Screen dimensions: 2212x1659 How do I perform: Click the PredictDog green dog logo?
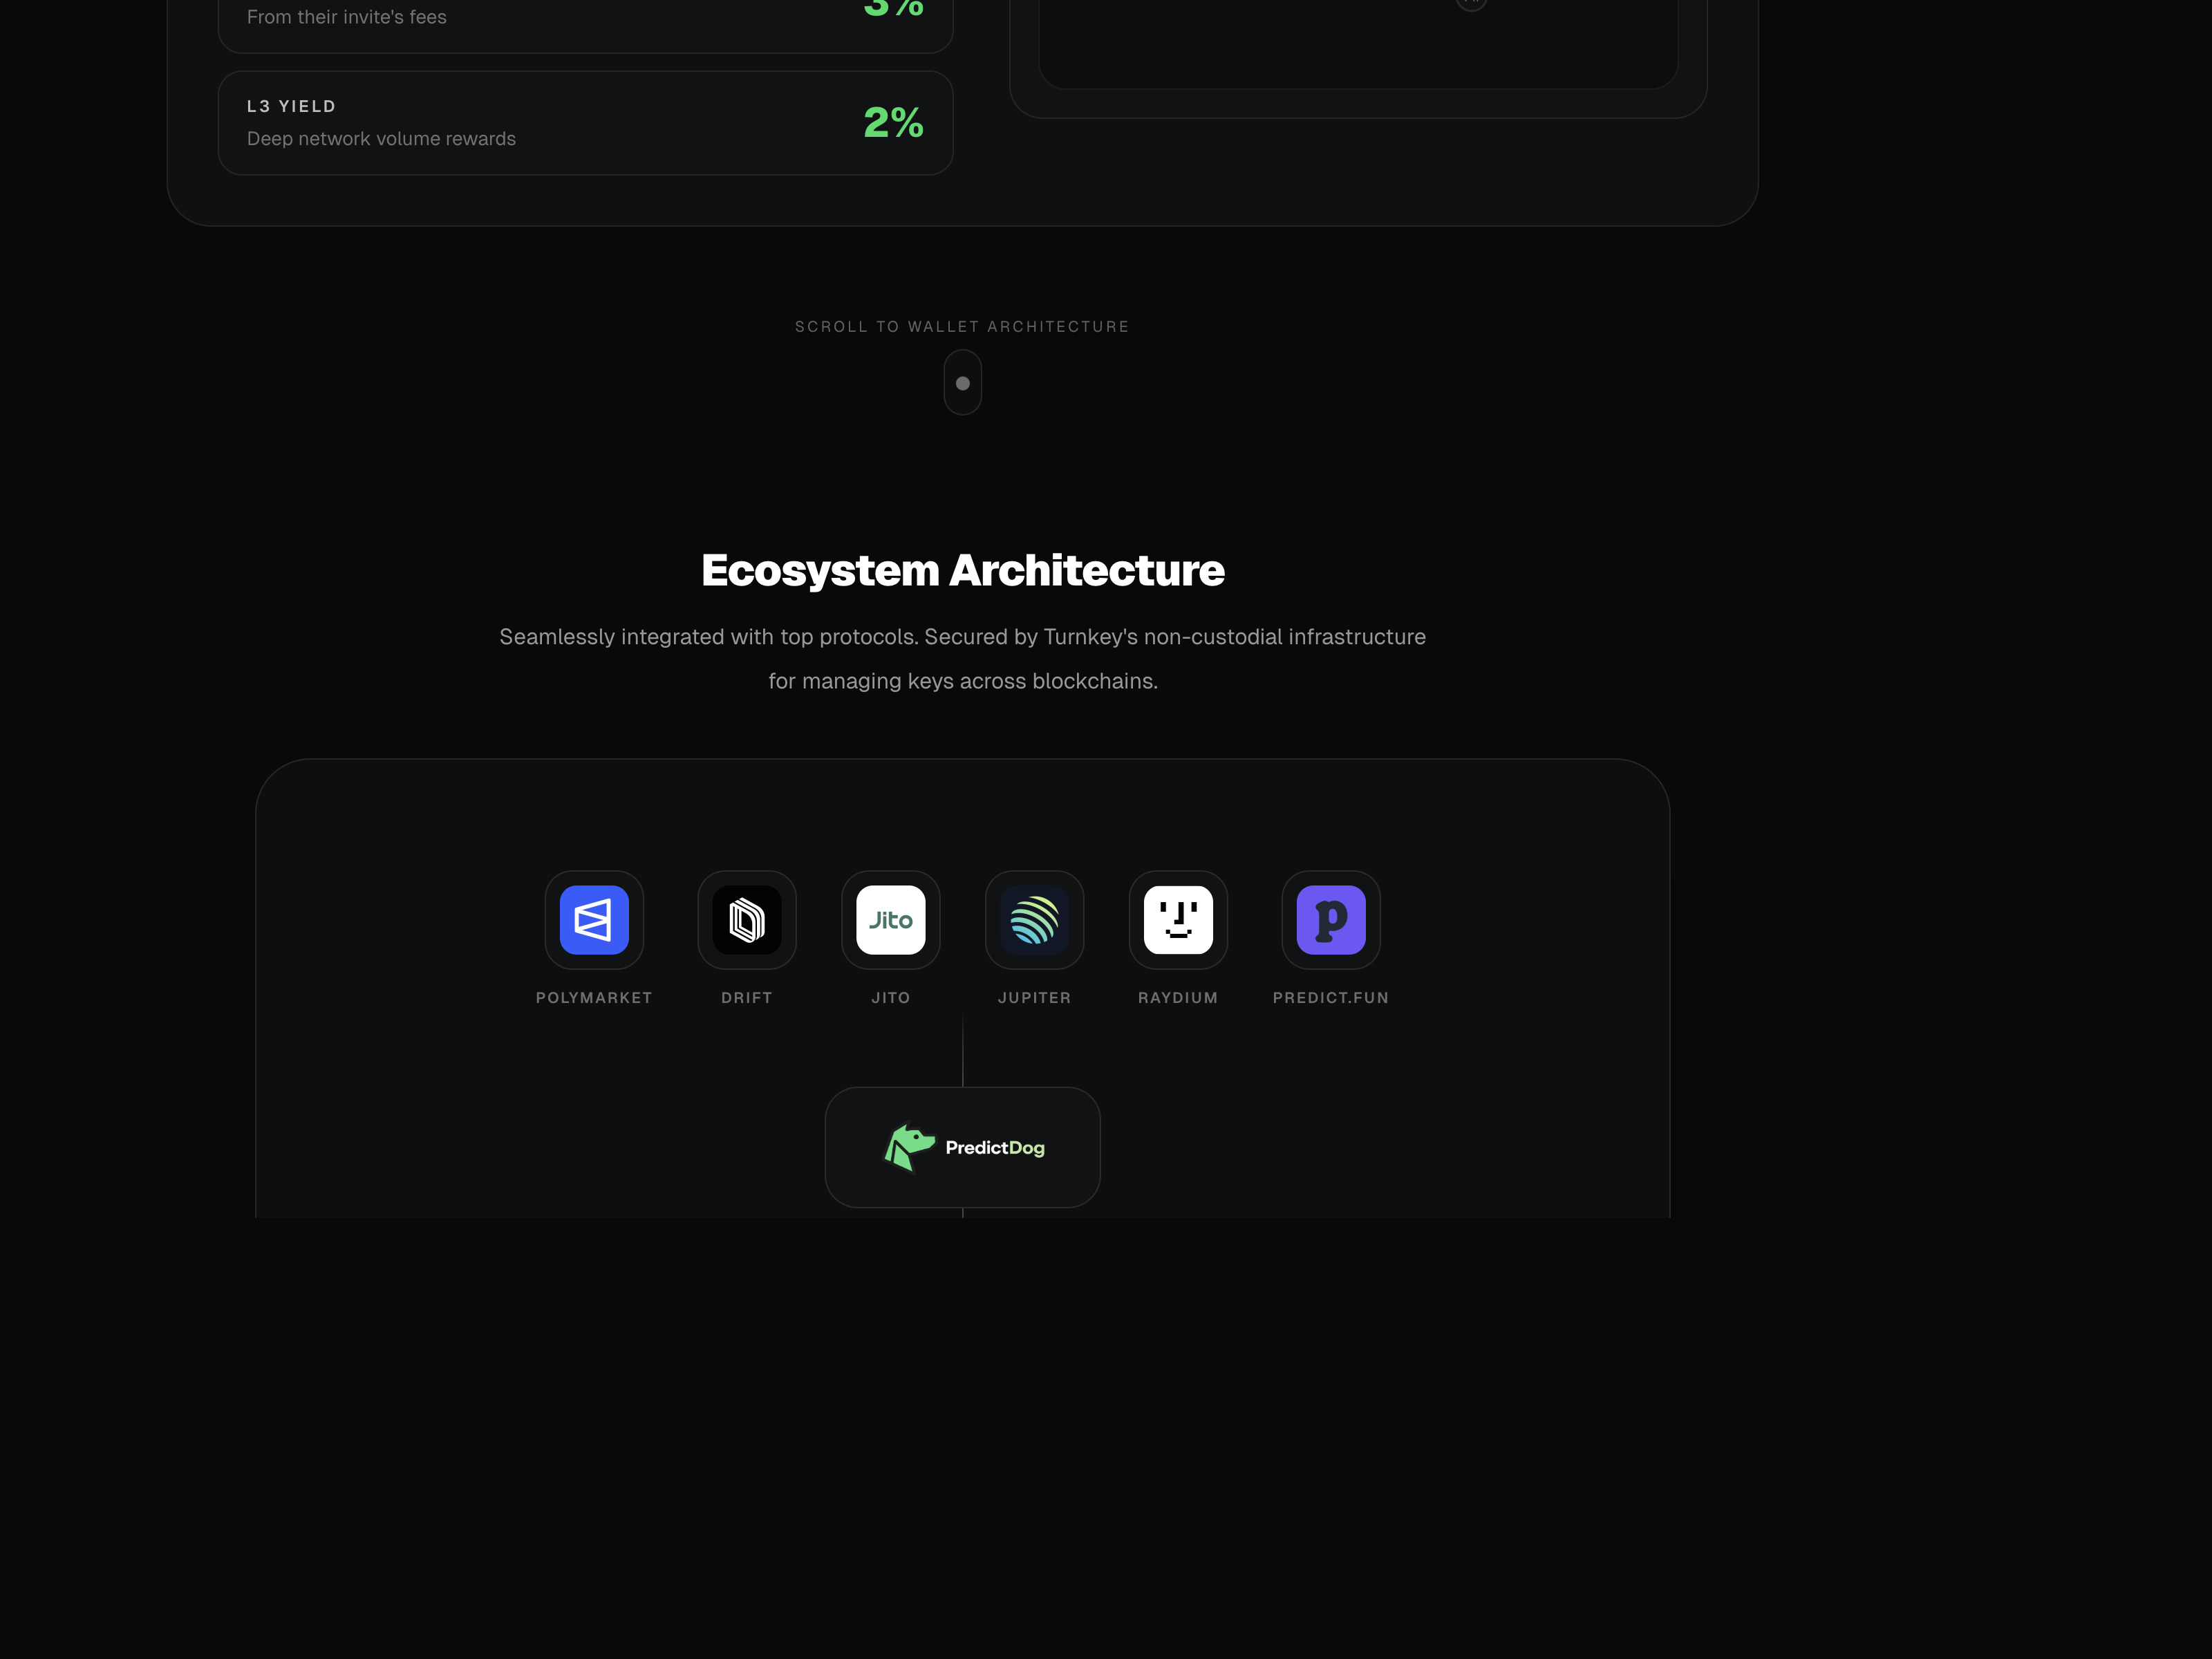(x=909, y=1147)
